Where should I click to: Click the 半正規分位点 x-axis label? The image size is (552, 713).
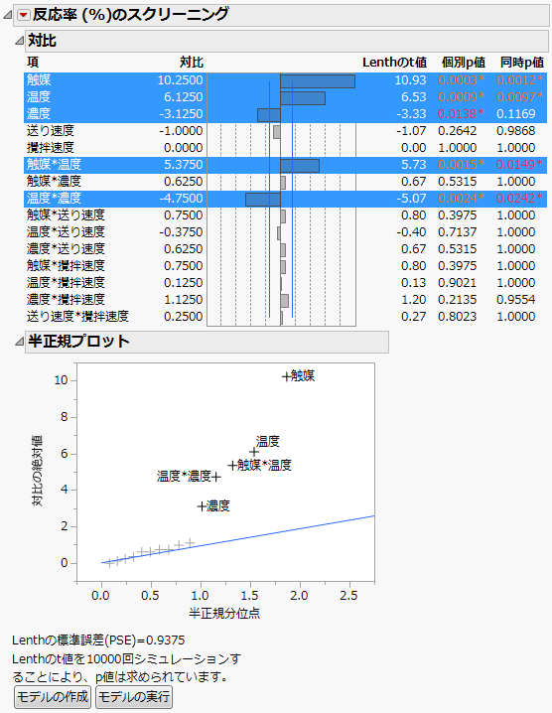click(224, 614)
